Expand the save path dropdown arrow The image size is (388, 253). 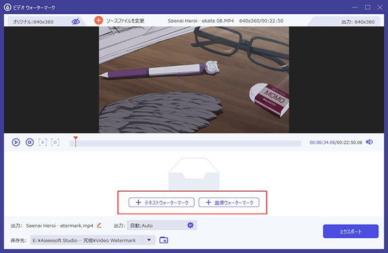(x=149, y=240)
